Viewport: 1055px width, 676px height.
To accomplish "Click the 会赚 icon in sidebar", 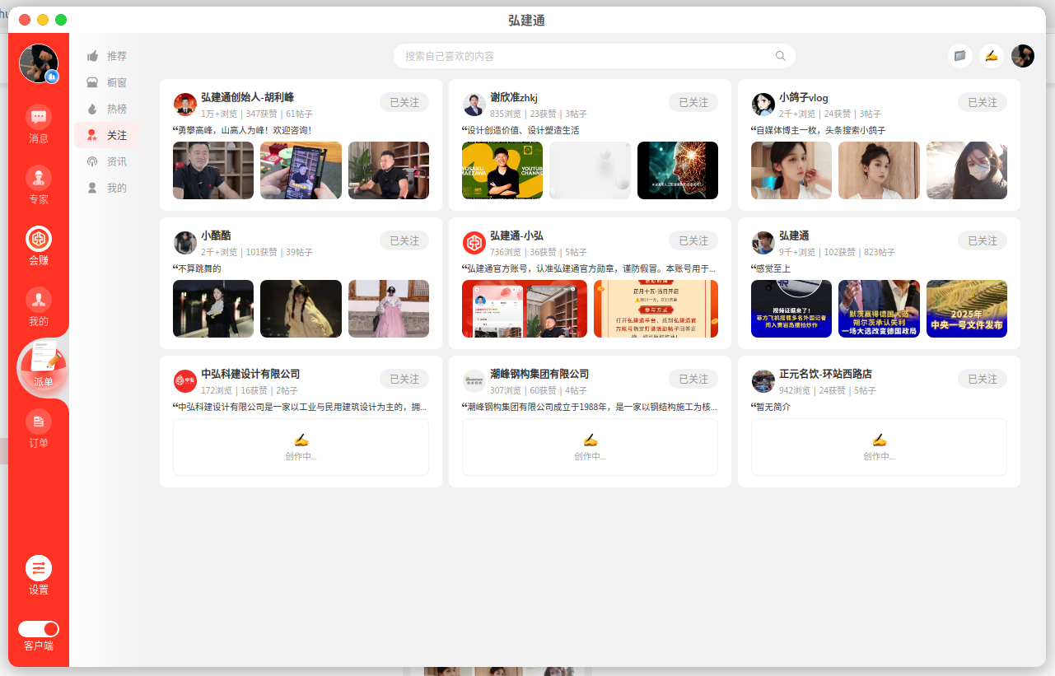I will coord(39,240).
